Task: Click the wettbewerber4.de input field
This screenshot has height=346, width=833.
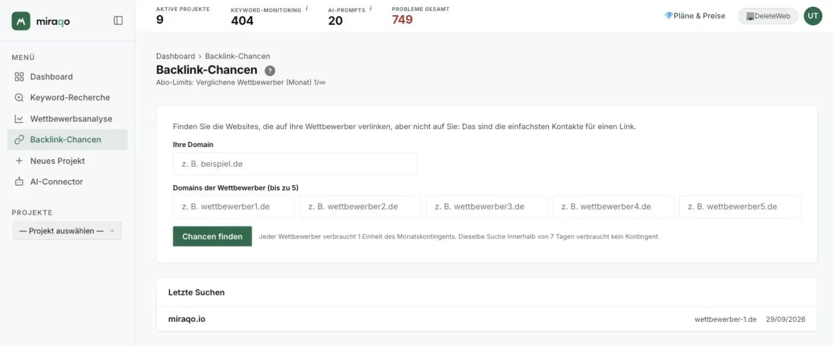Action: click(x=613, y=207)
